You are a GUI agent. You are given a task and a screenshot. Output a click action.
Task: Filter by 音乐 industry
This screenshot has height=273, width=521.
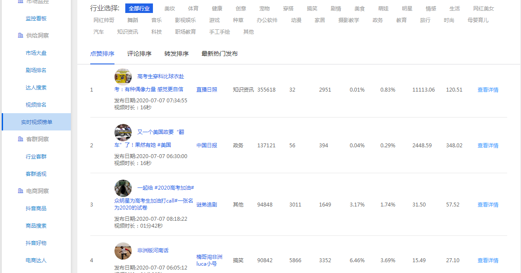tap(157, 20)
